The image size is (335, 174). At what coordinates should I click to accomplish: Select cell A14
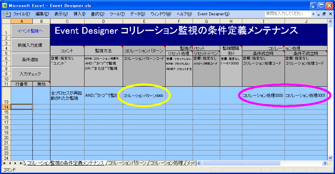[x=21, y=107]
